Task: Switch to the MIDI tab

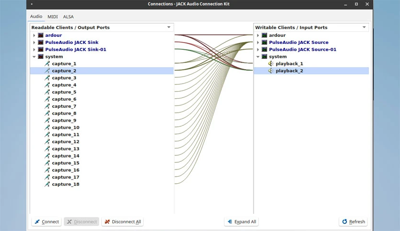Action: coord(53,17)
